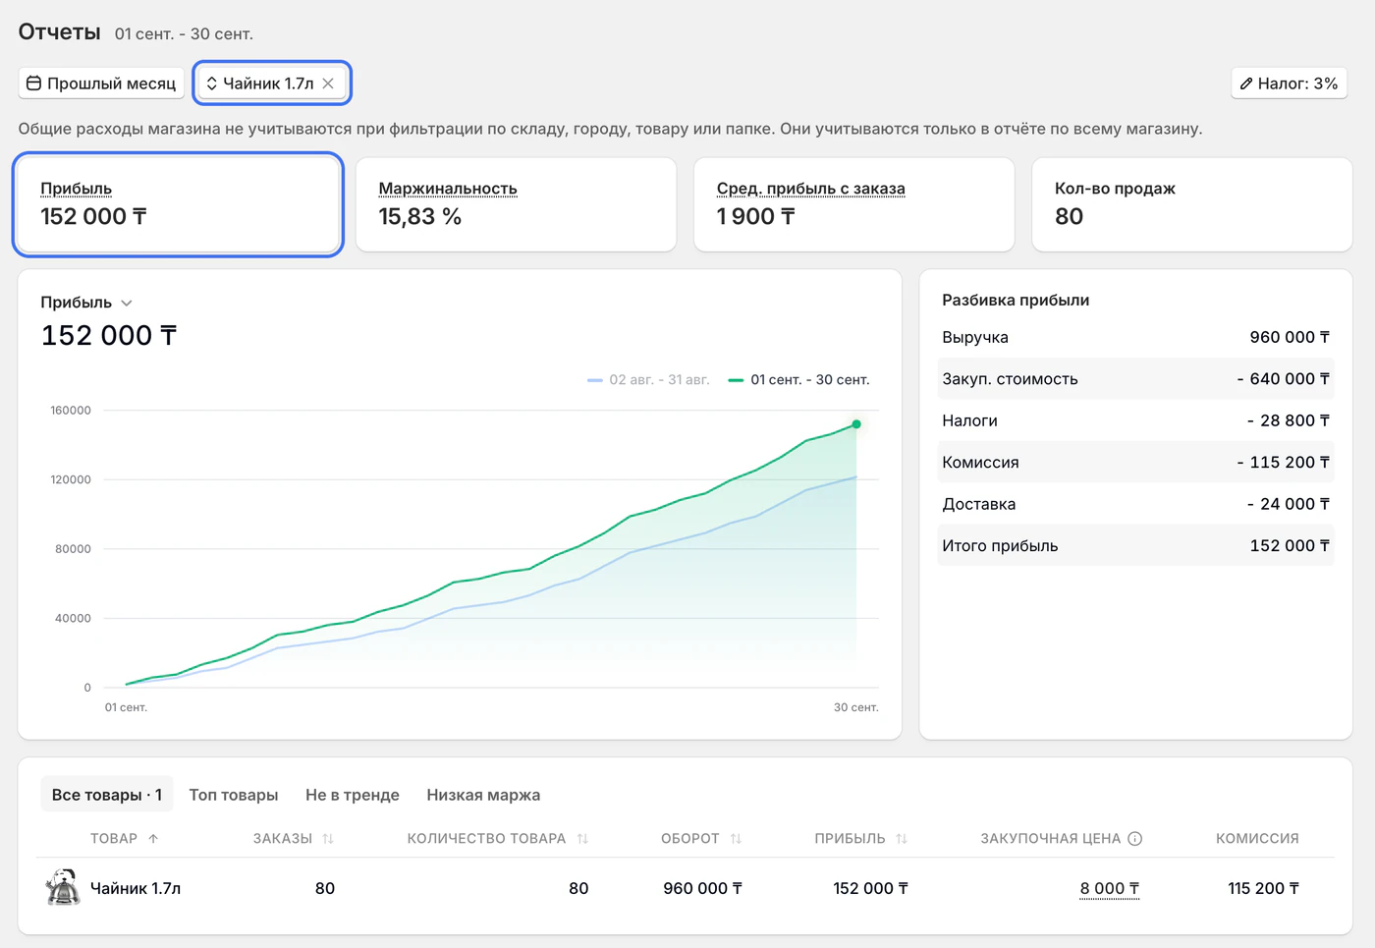Select the Маржинальность 15,83 % card
This screenshot has height=948, width=1375.
coord(517,204)
